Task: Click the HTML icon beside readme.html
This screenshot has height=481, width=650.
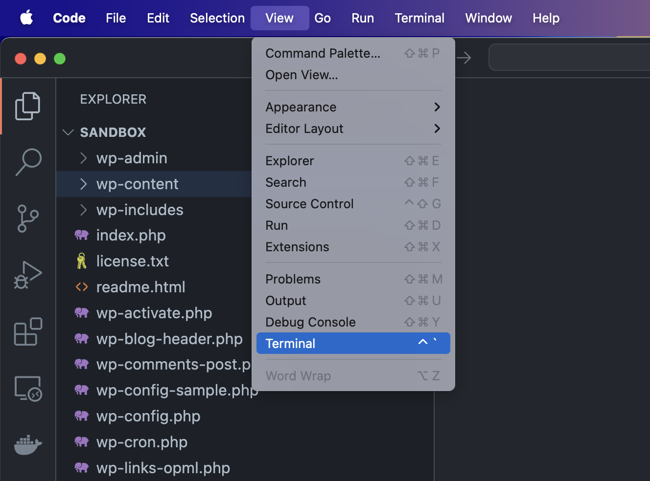Action: (82, 287)
